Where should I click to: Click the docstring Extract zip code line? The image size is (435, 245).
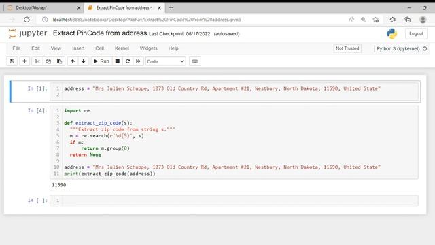point(122,129)
